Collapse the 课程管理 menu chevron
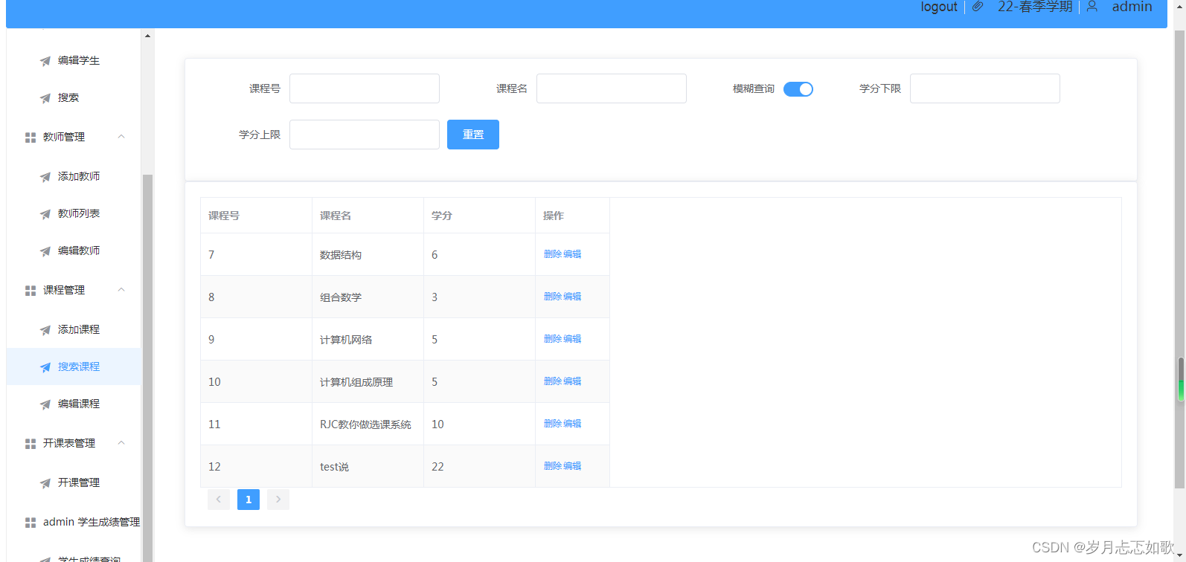The height and width of the screenshot is (562, 1186). click(x=121, y=290)
